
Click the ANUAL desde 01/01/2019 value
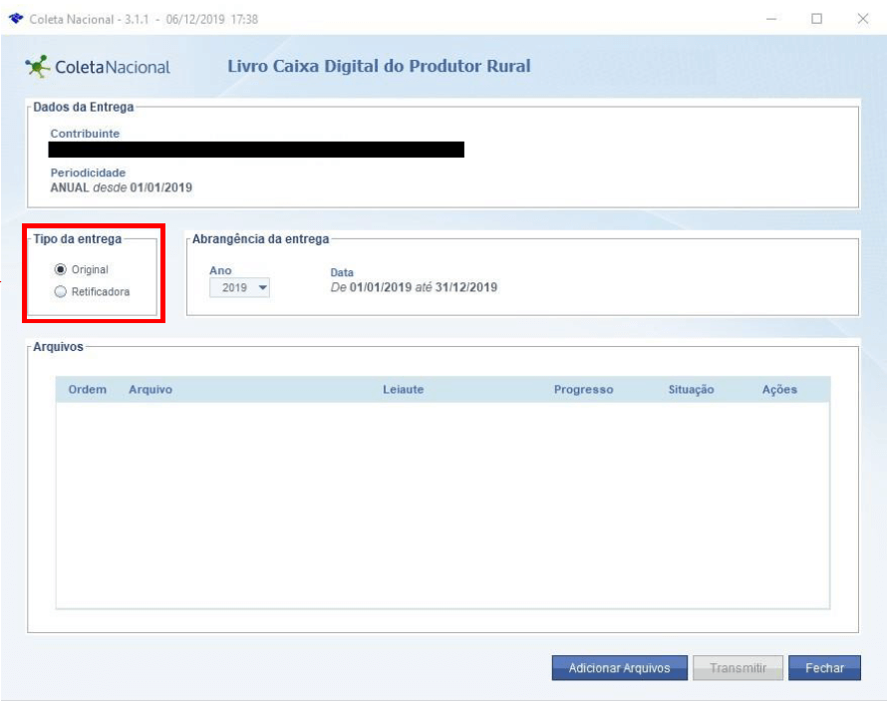(121, 187)
